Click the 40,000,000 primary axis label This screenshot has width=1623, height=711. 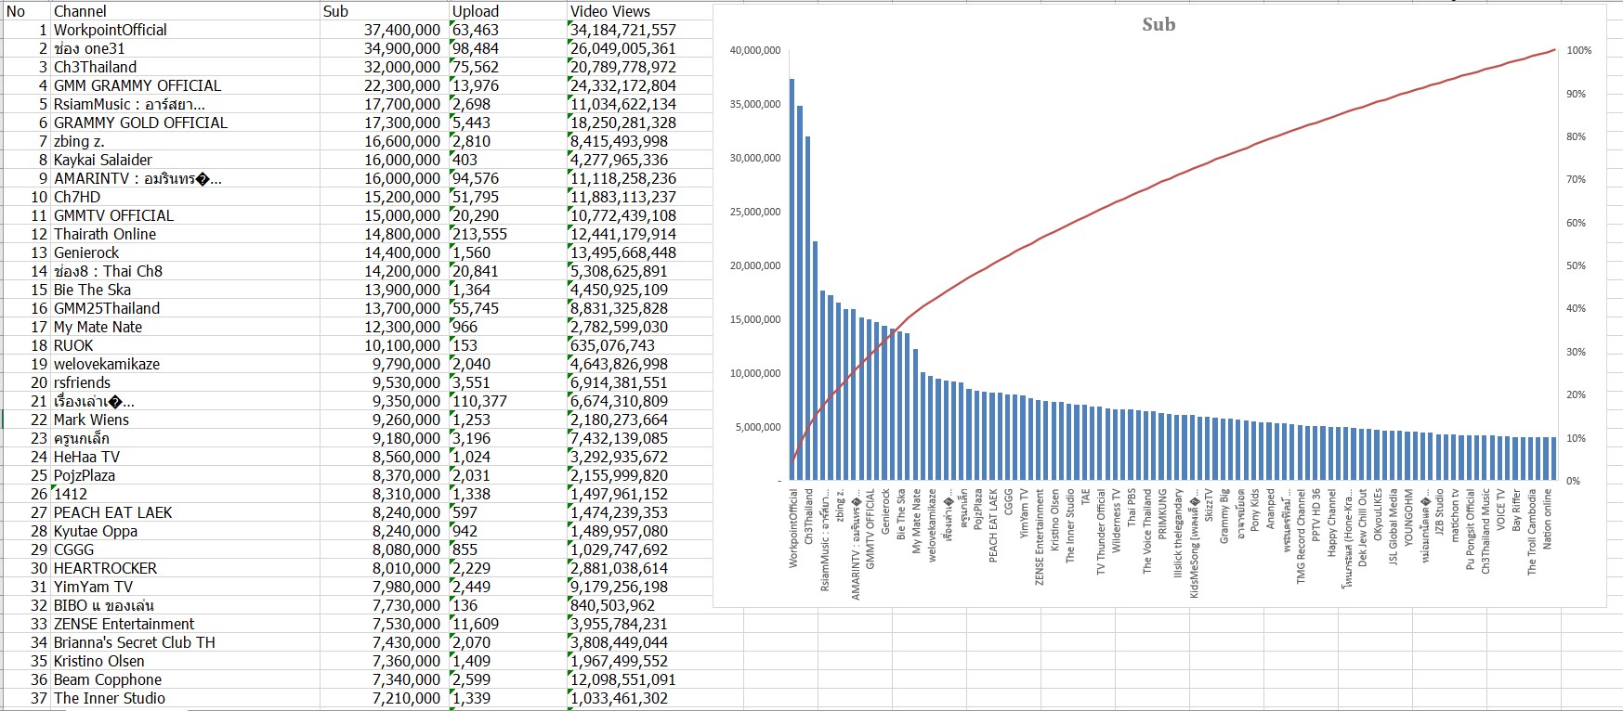pos(755,50)
